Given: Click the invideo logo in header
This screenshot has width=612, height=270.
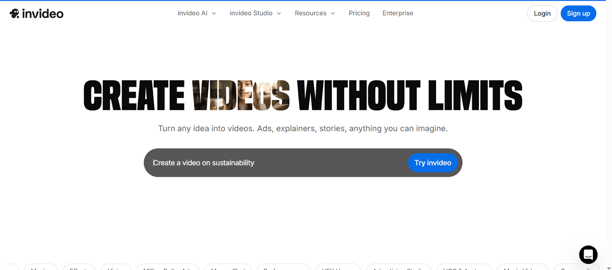Looking at the screenshot, I should click(x=36, y=13).
